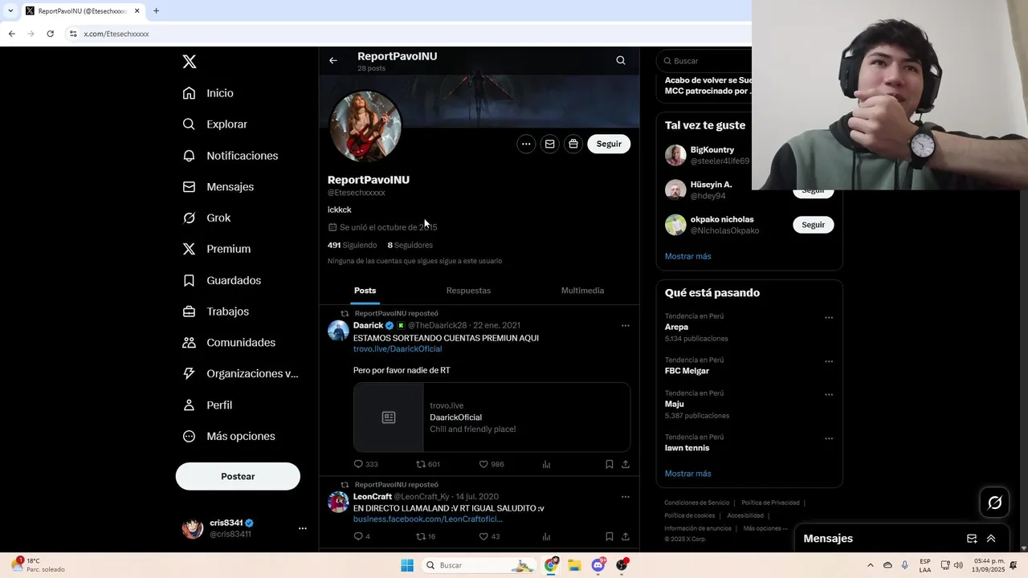Click Mostrar más under Tal vez te guste
This screenshot has height=578, width=1028.
coord(687,256)
